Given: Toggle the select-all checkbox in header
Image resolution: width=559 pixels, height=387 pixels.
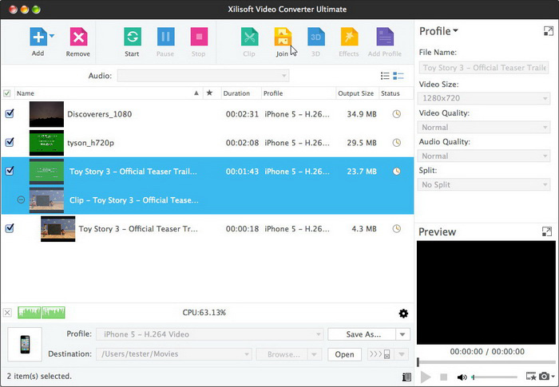Looking at the screenshot, I should coord(7,93).
